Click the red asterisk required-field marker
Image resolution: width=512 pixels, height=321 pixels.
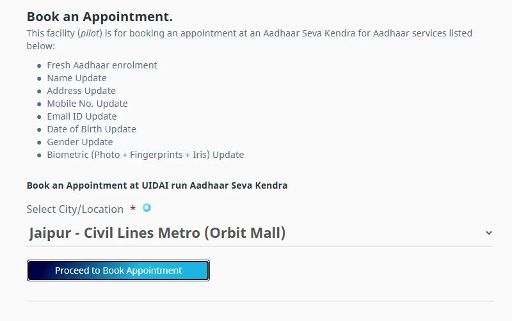click(132, 209)
